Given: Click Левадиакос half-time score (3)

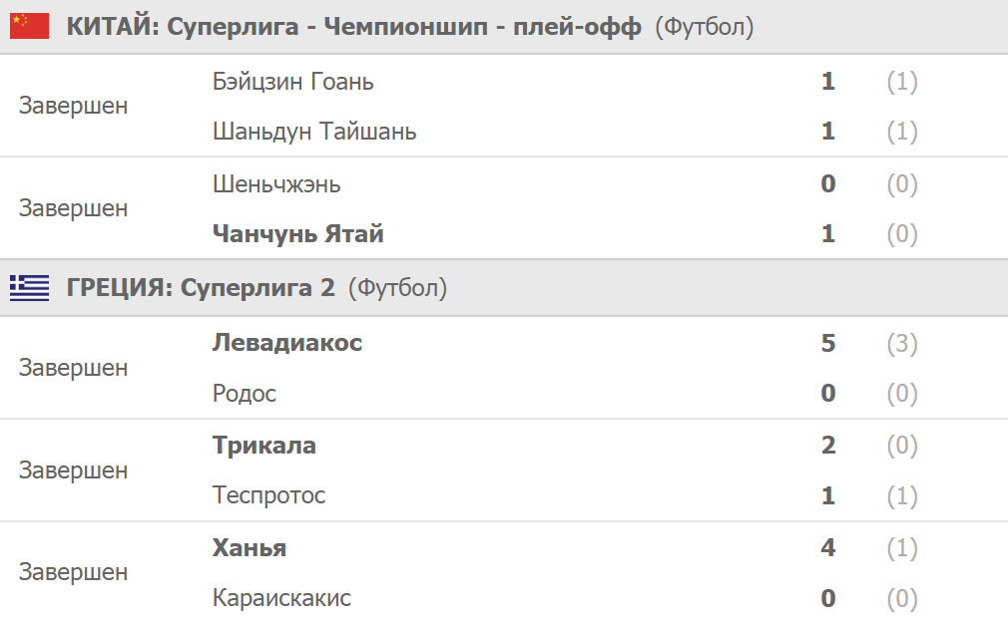Looking at the screenshot, I should pyautogui.click(x=902, y=343).
